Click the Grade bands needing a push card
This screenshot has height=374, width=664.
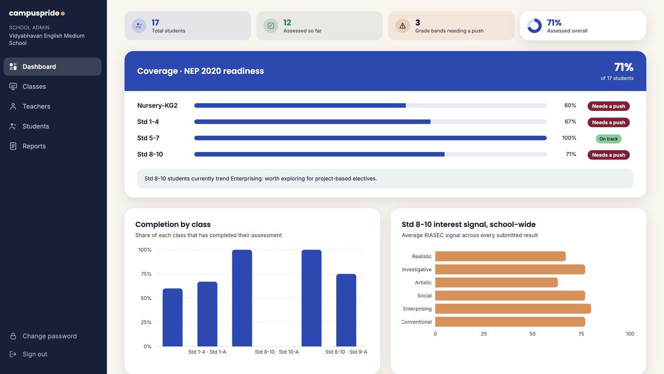coord(452,26)
